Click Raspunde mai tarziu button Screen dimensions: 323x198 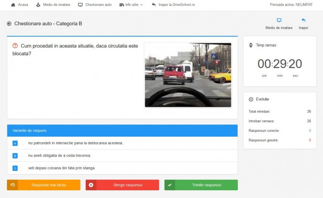43,185
